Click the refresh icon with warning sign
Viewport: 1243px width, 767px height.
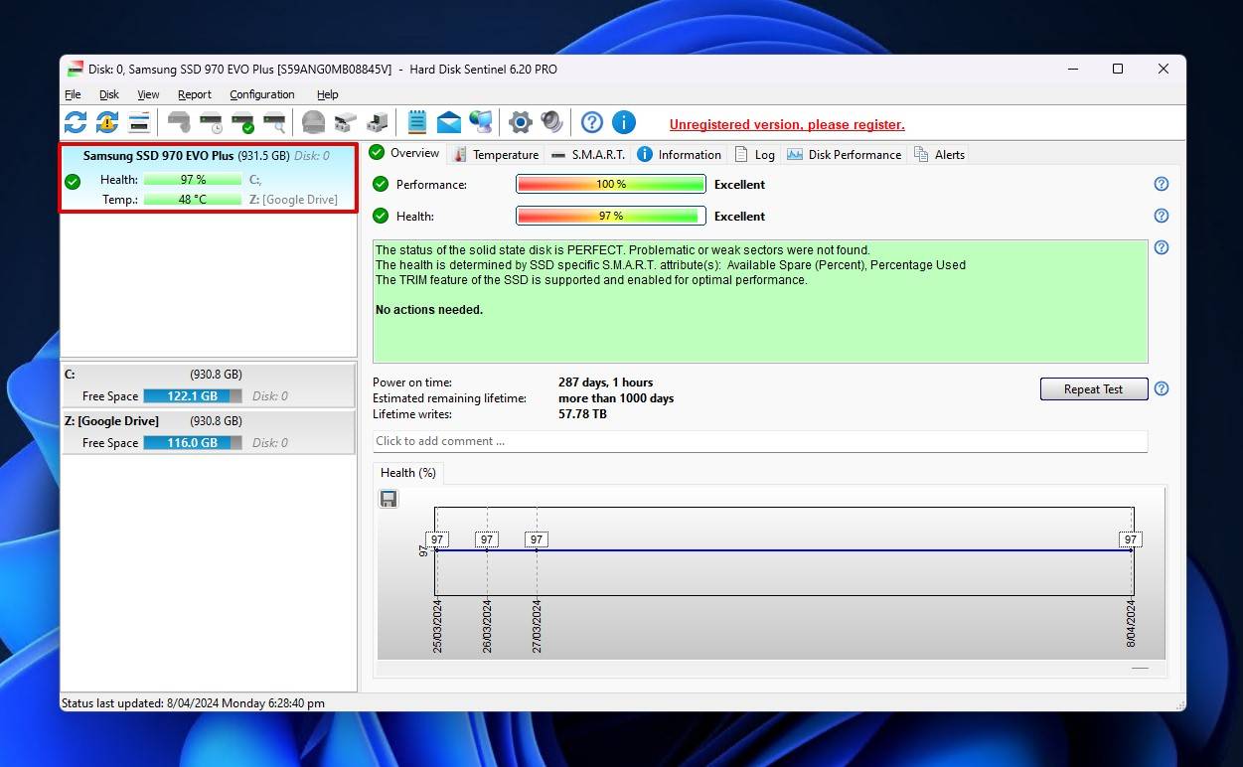pos(107,122)
